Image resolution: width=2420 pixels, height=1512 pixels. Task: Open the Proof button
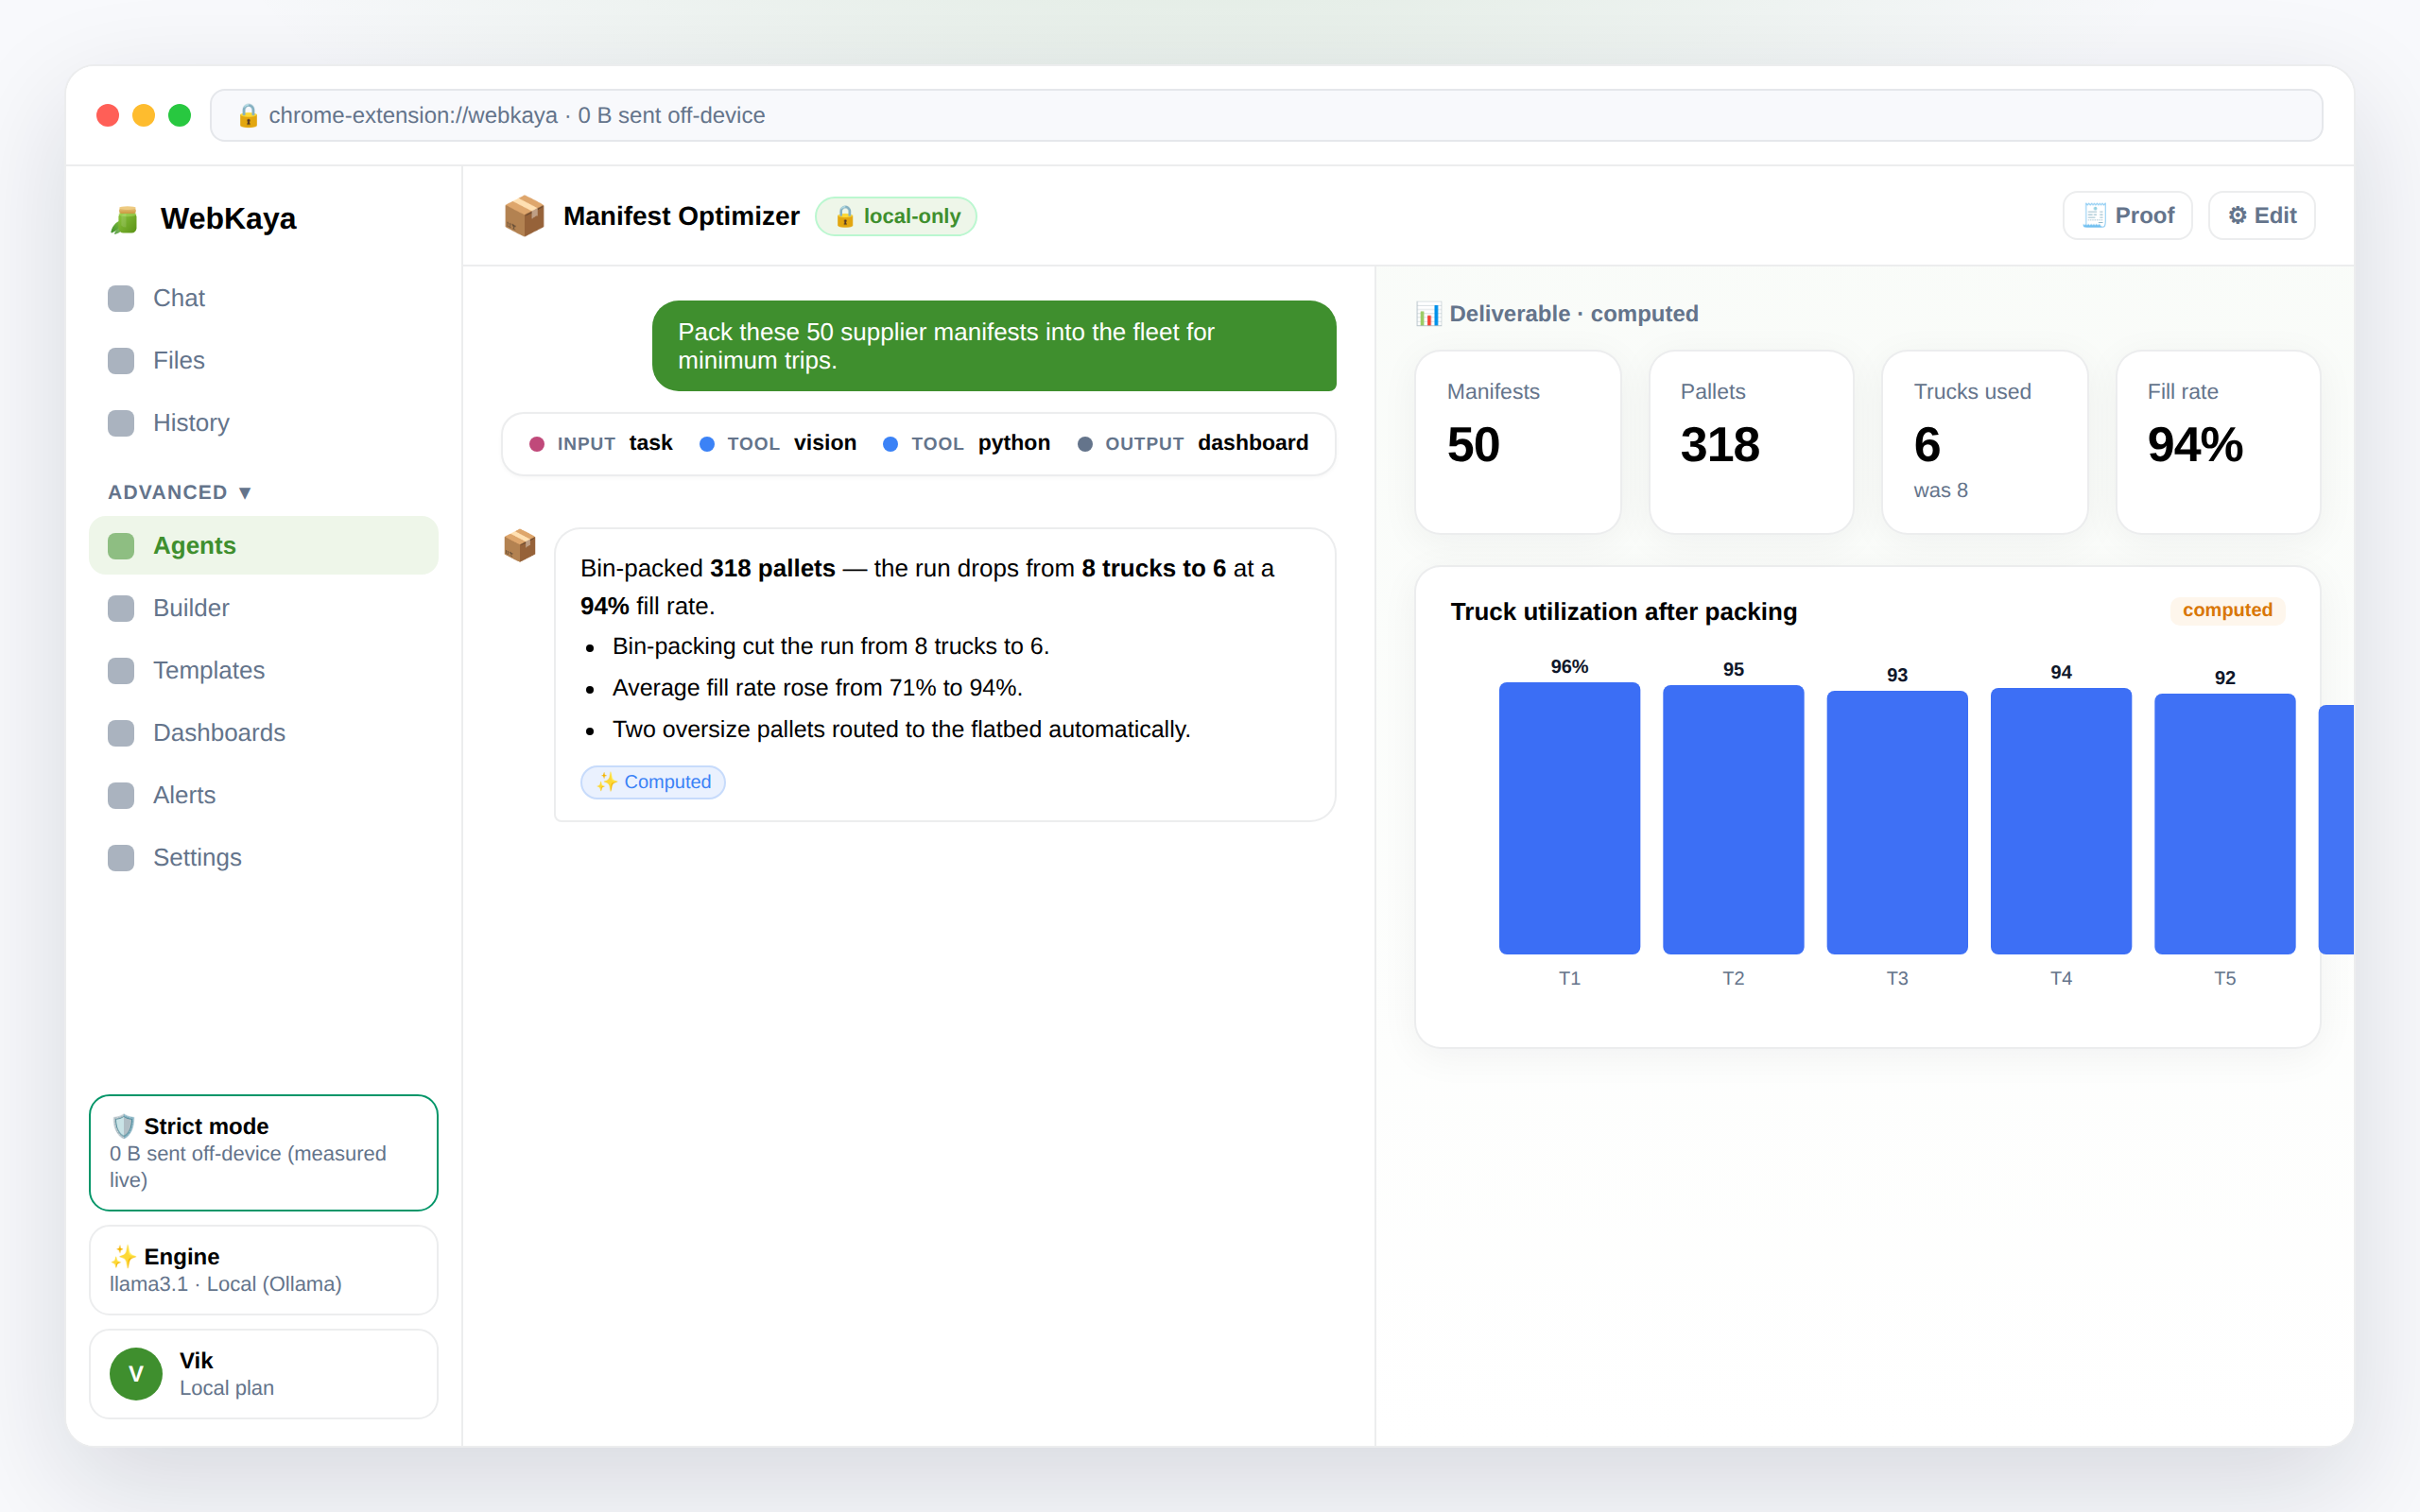(2127, 216)
